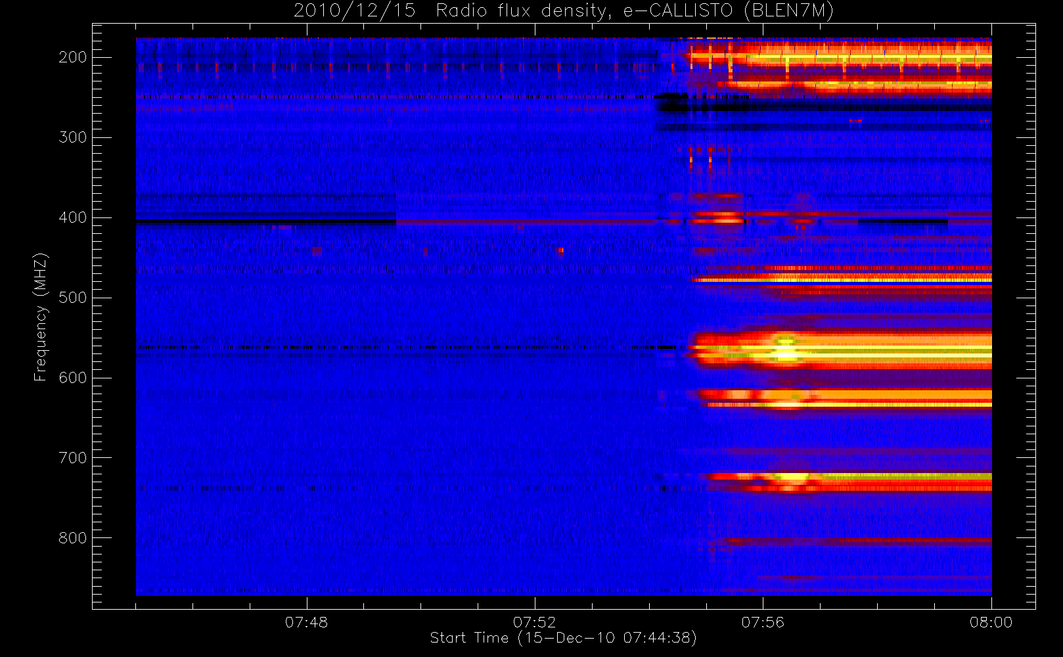Click the 200 frequency tick label
Image resolution: width=1063 pixels, height=657 pixels.
click(72, 57)
